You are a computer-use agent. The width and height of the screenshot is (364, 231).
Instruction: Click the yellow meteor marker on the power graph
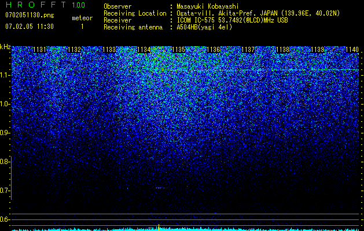tap(159, 228)
